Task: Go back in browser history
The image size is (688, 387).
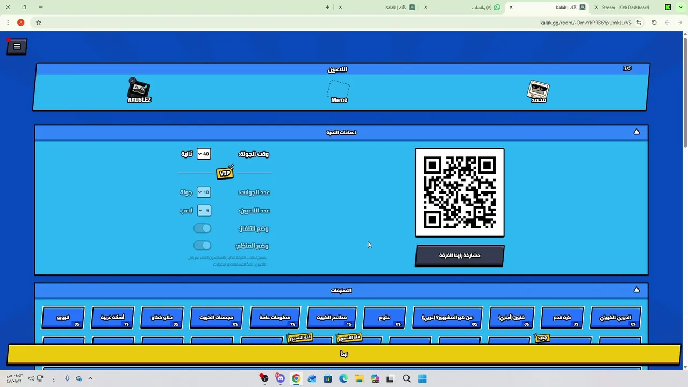Action: click(680, 23)
